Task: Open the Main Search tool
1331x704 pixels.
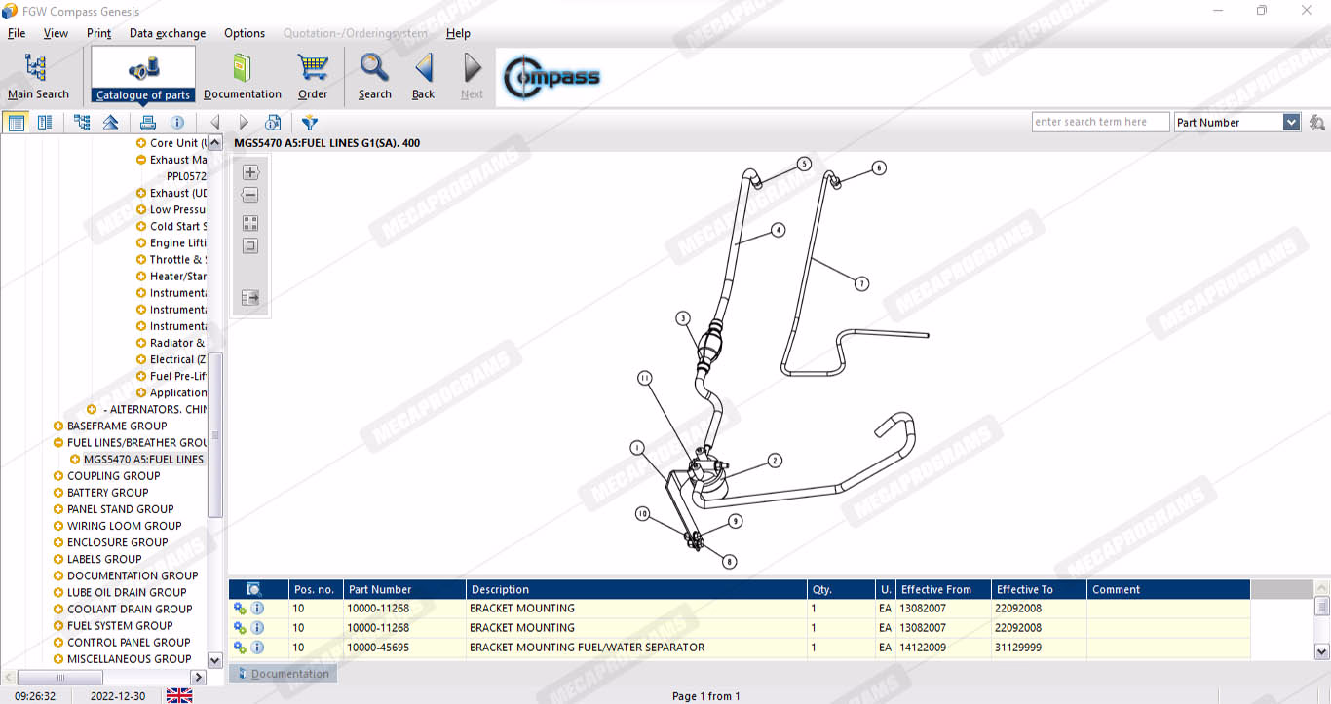Action: point(38,77)
